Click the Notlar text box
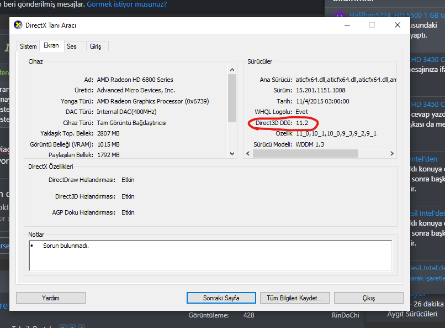This screenshot has height=328, width=445. click(210, 256)
